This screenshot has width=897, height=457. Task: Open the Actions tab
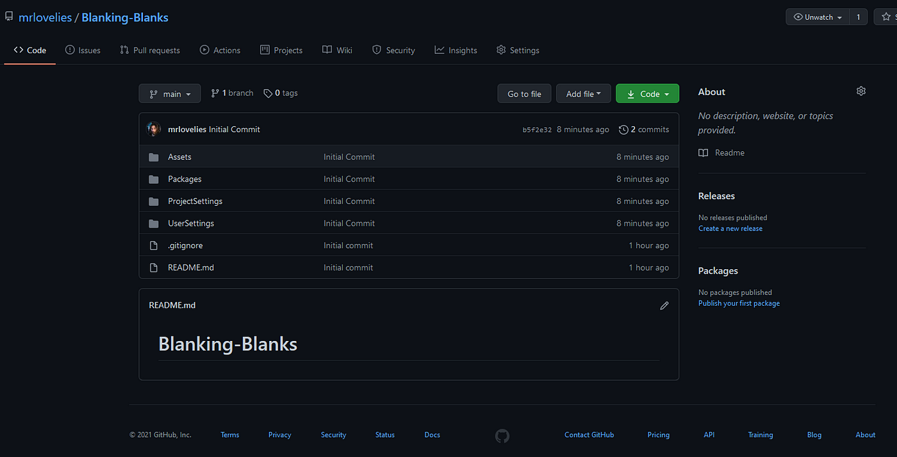[220, 50]
